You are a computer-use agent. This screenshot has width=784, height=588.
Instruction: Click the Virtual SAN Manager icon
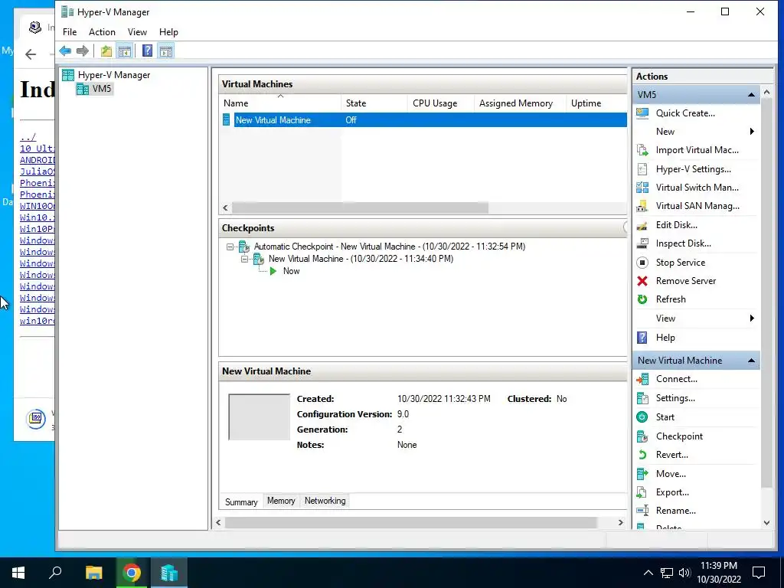[642, 206]
